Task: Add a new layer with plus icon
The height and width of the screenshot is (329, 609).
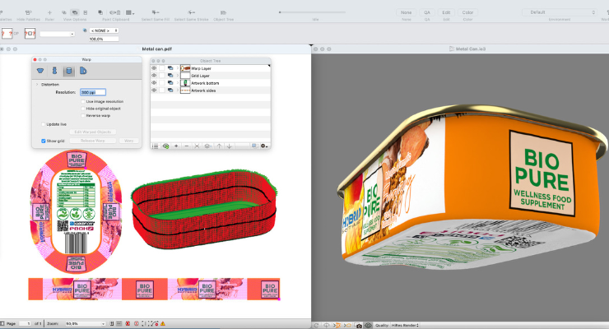Action: (x=175, y=146)
